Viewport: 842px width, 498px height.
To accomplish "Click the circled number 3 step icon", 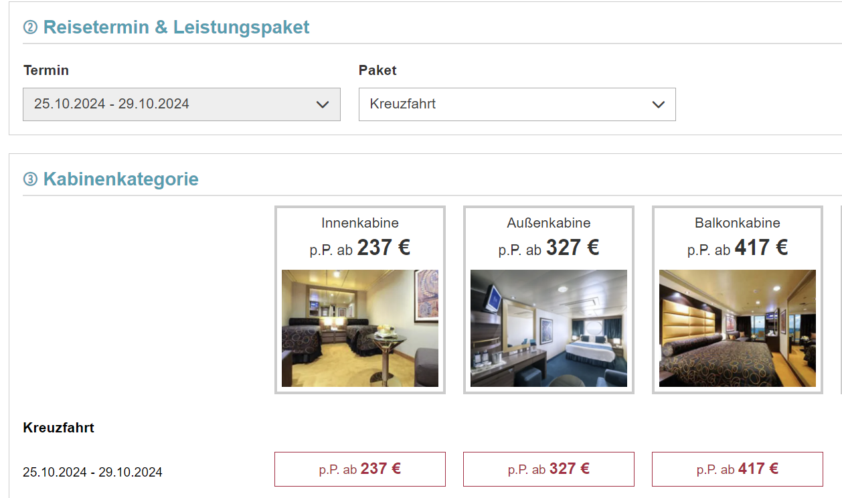I will click(30, 179).
